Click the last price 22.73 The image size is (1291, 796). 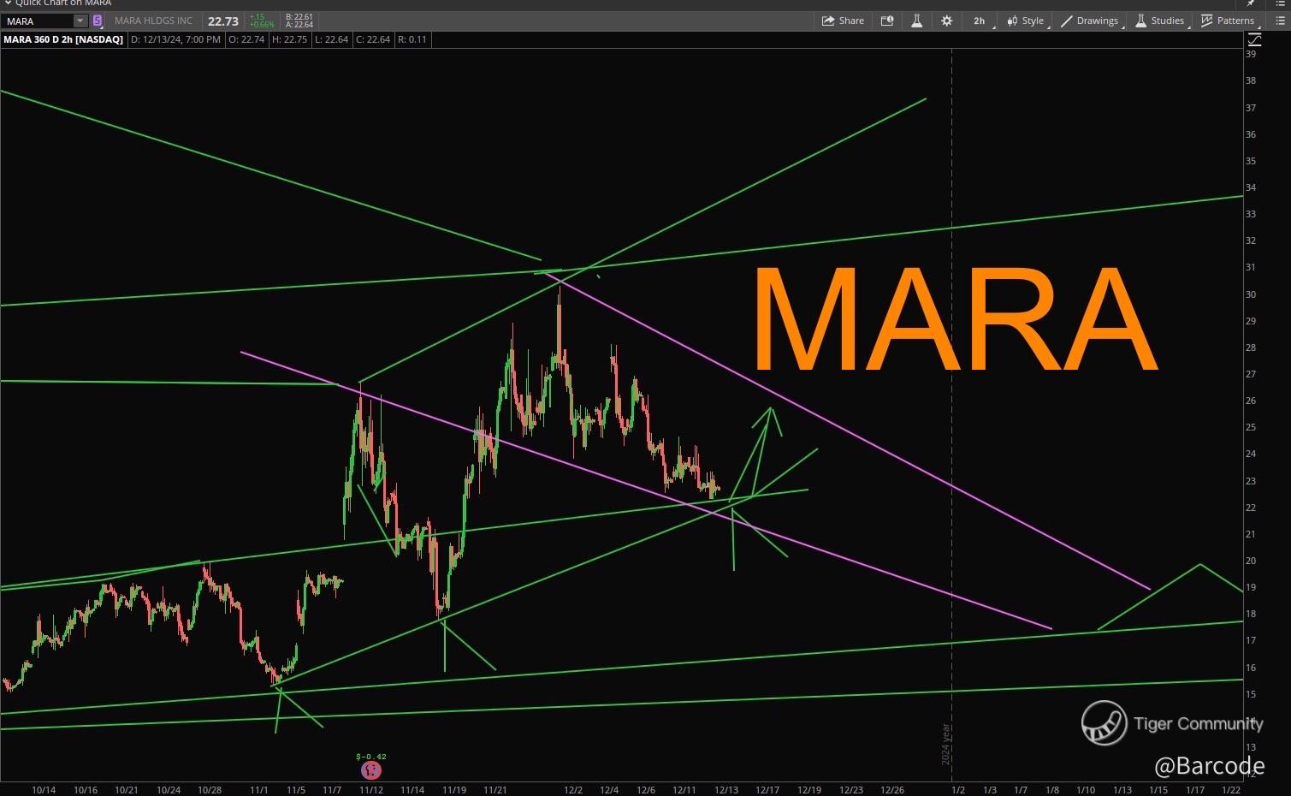pyautogui.click(x=223, y=21)
